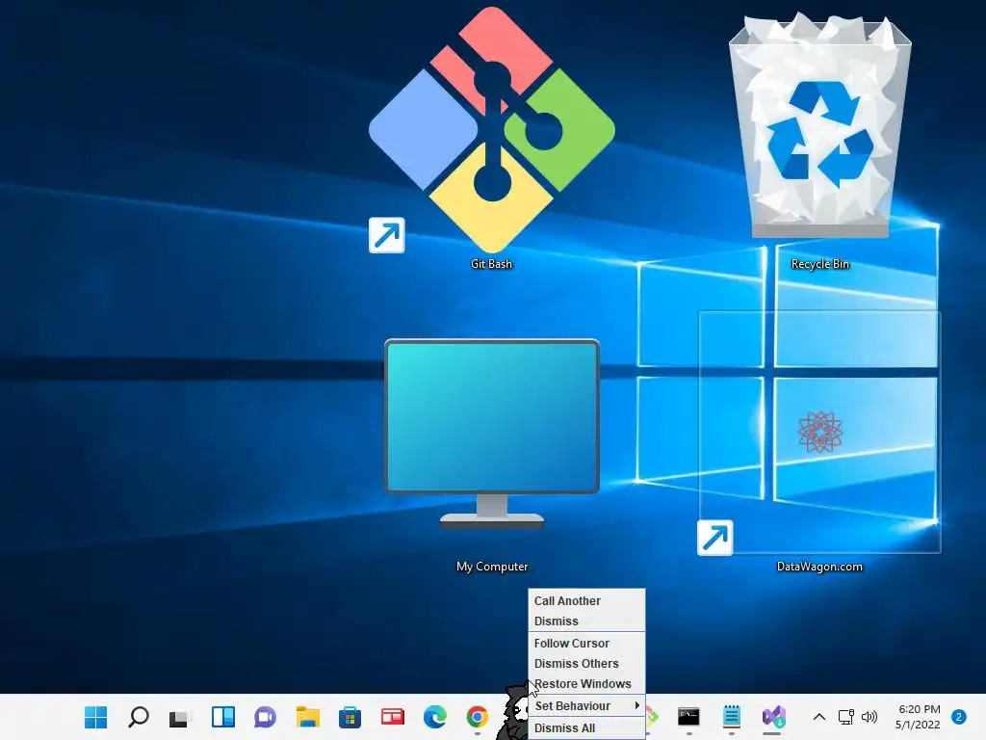Click the My Computer label text
Image resolution: width=986 pixels, height=740 pixels.
(x=492, y=567)
